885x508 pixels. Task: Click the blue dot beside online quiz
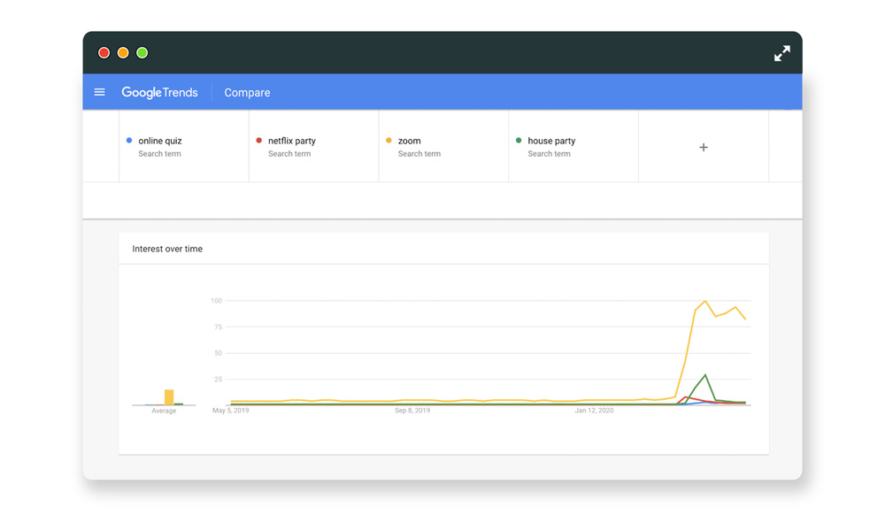(129, 141)
